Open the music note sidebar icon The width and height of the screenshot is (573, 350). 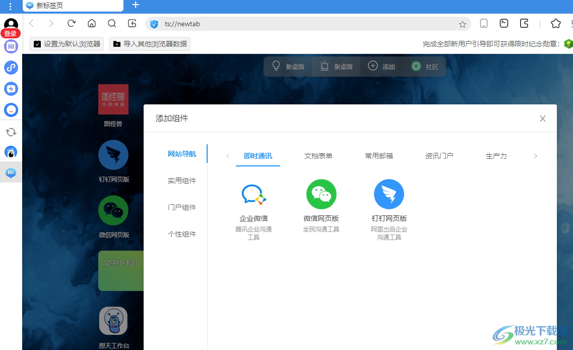(11, 68)
